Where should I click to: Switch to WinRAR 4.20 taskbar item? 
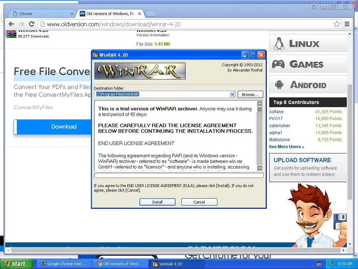(x=177, y=264)
